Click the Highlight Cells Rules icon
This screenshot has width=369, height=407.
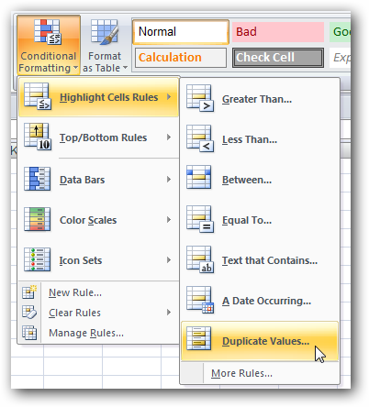(x=38, y=97)
